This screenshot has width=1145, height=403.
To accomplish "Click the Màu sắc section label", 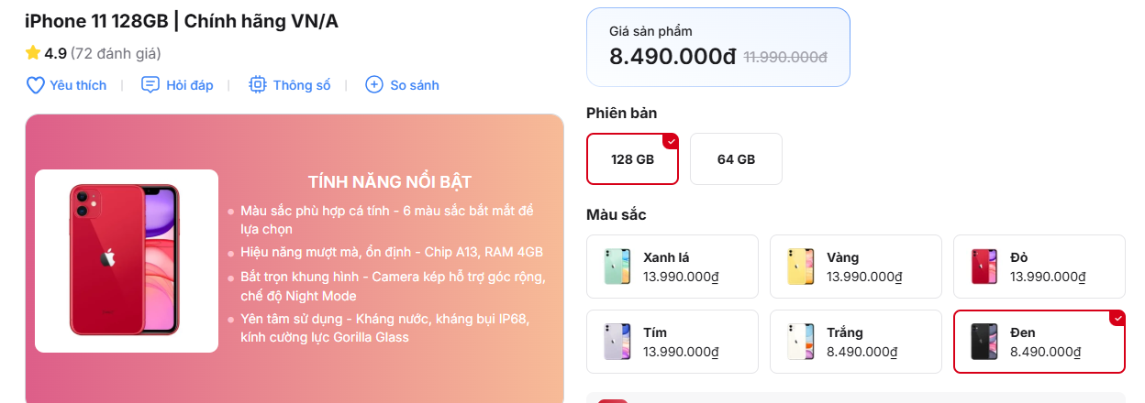I will point(617,215).
